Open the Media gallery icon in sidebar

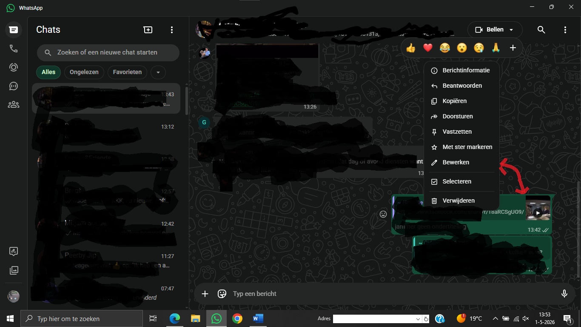(14, 270)
